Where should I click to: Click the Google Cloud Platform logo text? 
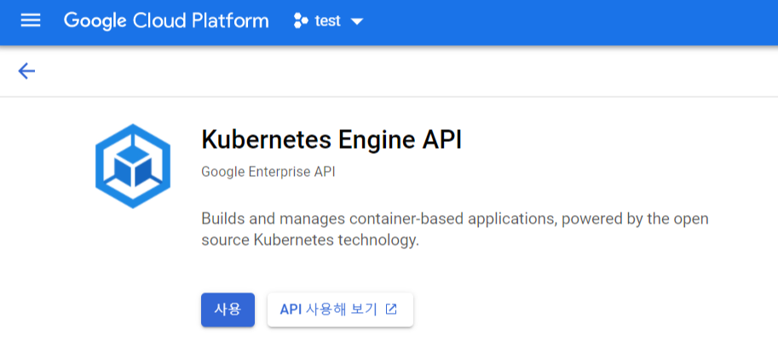[x=166, y=20]
